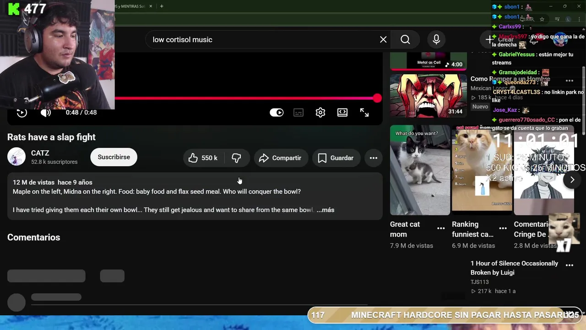Show next shorts with the right arrow
This screenshot has height=330, width=586.
[572, 180]
